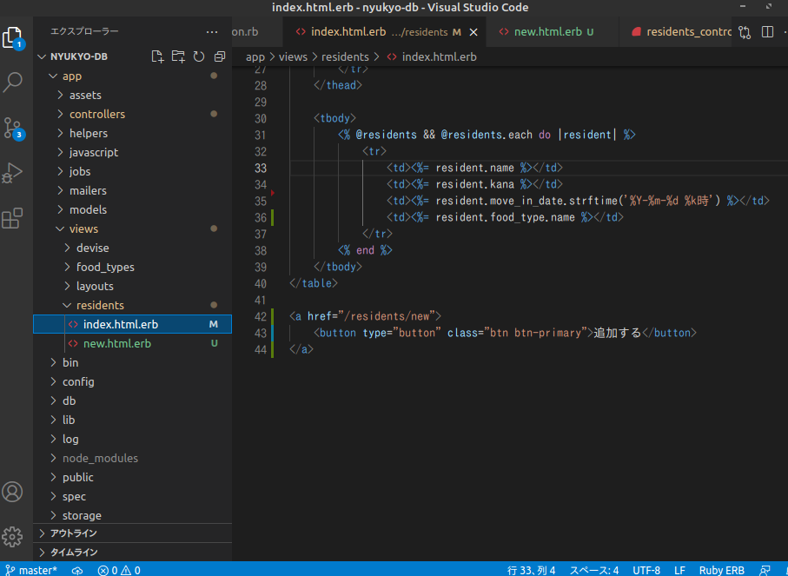The width and height of the screenshot is (788, 576).
Task: Expand the food_types folder
Action: [104, 267]
